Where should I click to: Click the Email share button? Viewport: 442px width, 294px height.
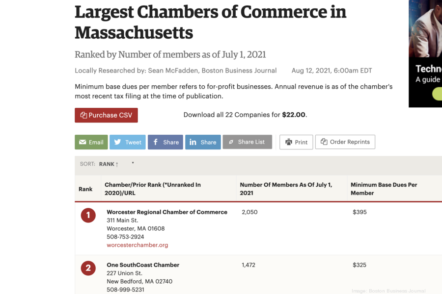(91, 142)
